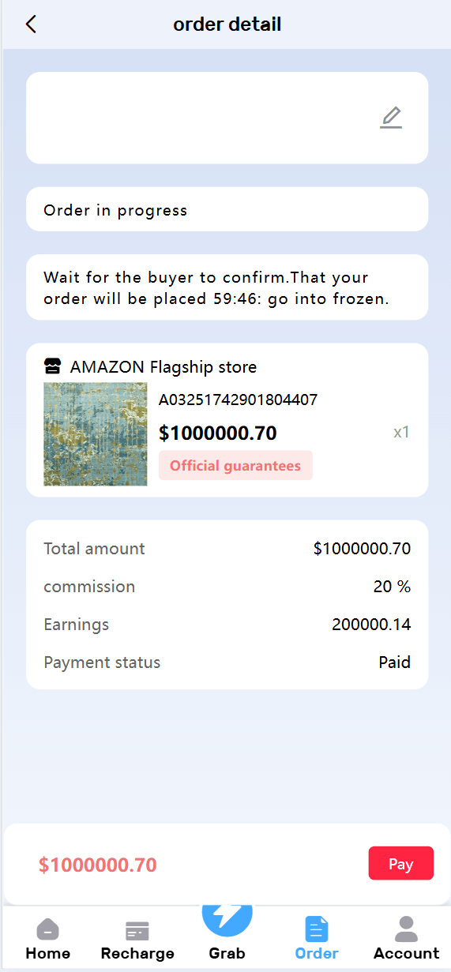
Task: Click the red Pay button
Action: click(x=401, y=863)
